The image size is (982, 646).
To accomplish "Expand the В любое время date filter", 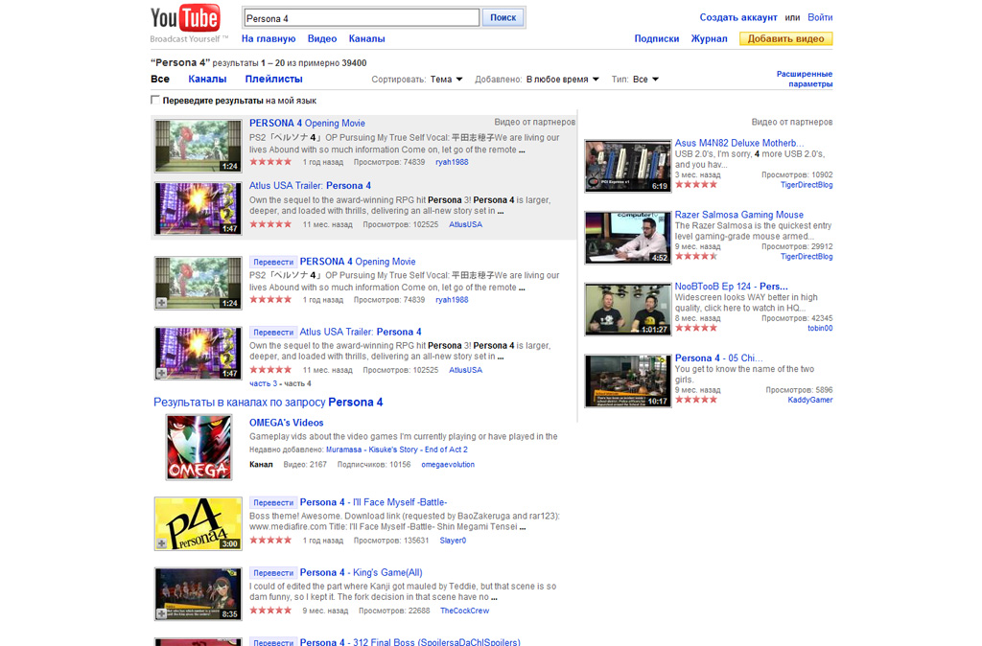I will (x=562, y=80).
